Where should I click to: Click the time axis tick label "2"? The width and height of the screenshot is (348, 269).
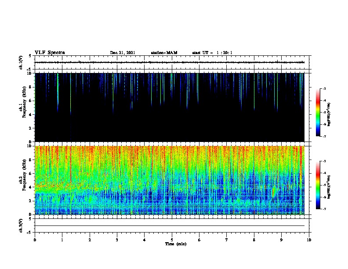point(90,240)
